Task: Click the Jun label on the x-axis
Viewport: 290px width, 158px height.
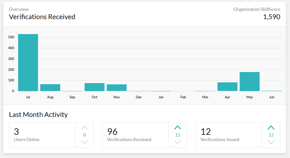Action: pos(272,97)
